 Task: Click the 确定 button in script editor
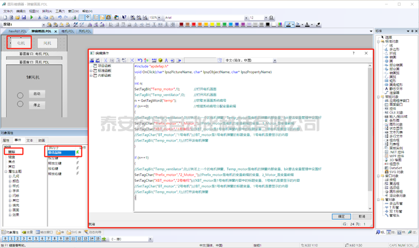coord(341,216)
